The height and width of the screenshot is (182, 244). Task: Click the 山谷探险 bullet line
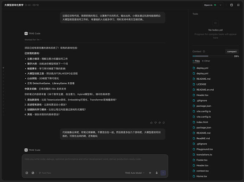43,79
